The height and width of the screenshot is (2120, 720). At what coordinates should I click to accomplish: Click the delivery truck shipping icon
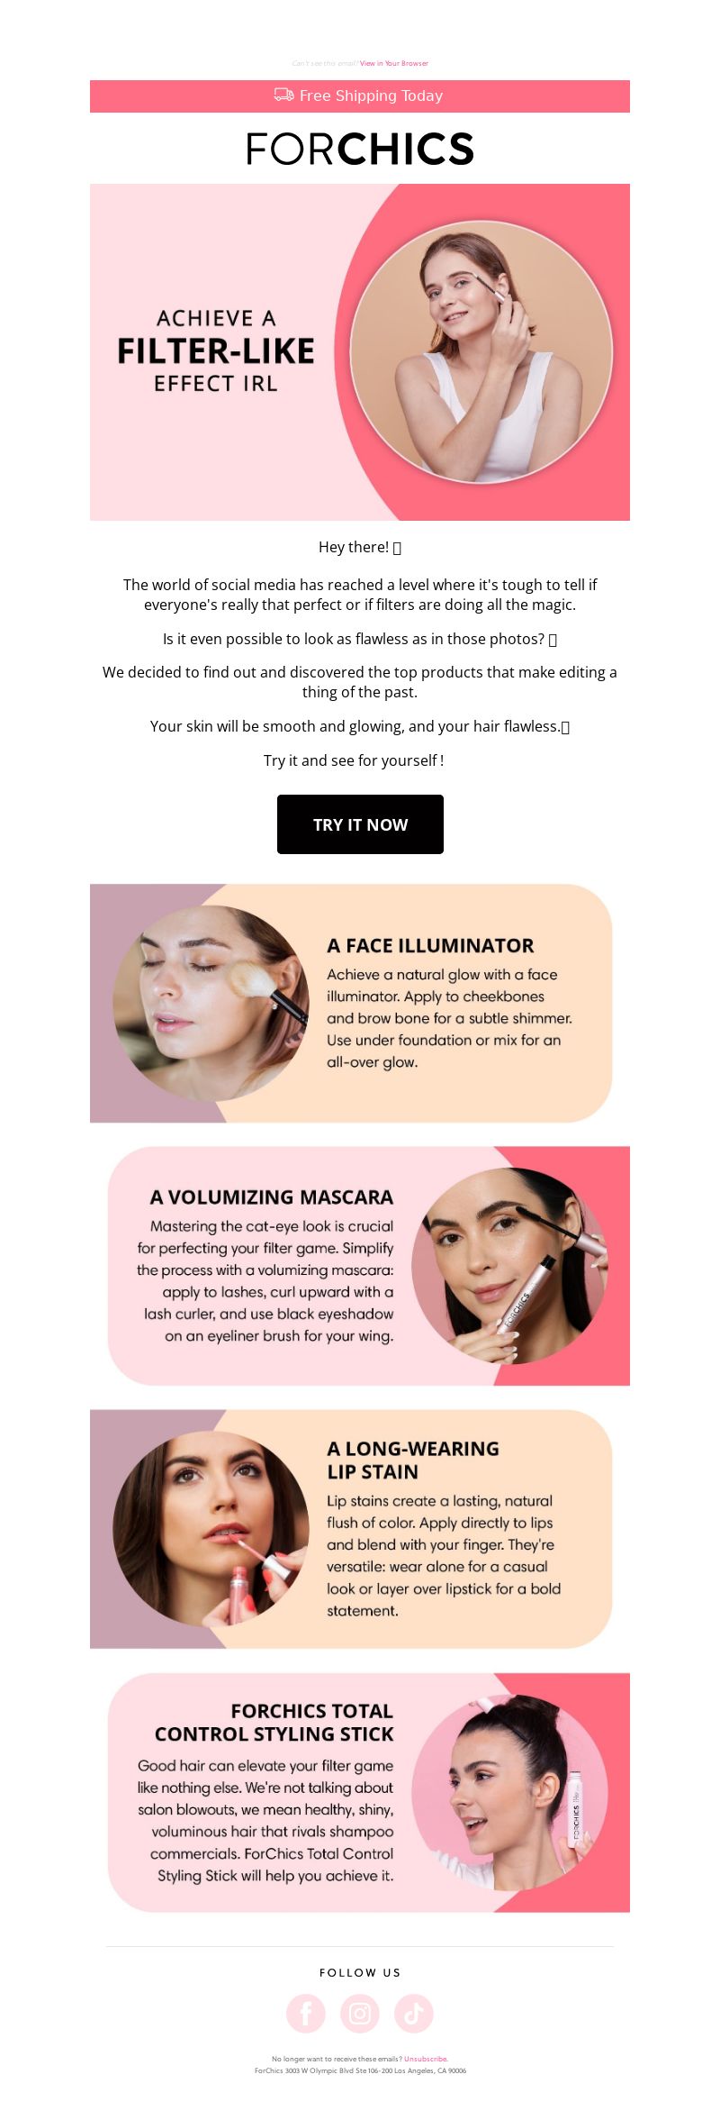coord(284,95)
